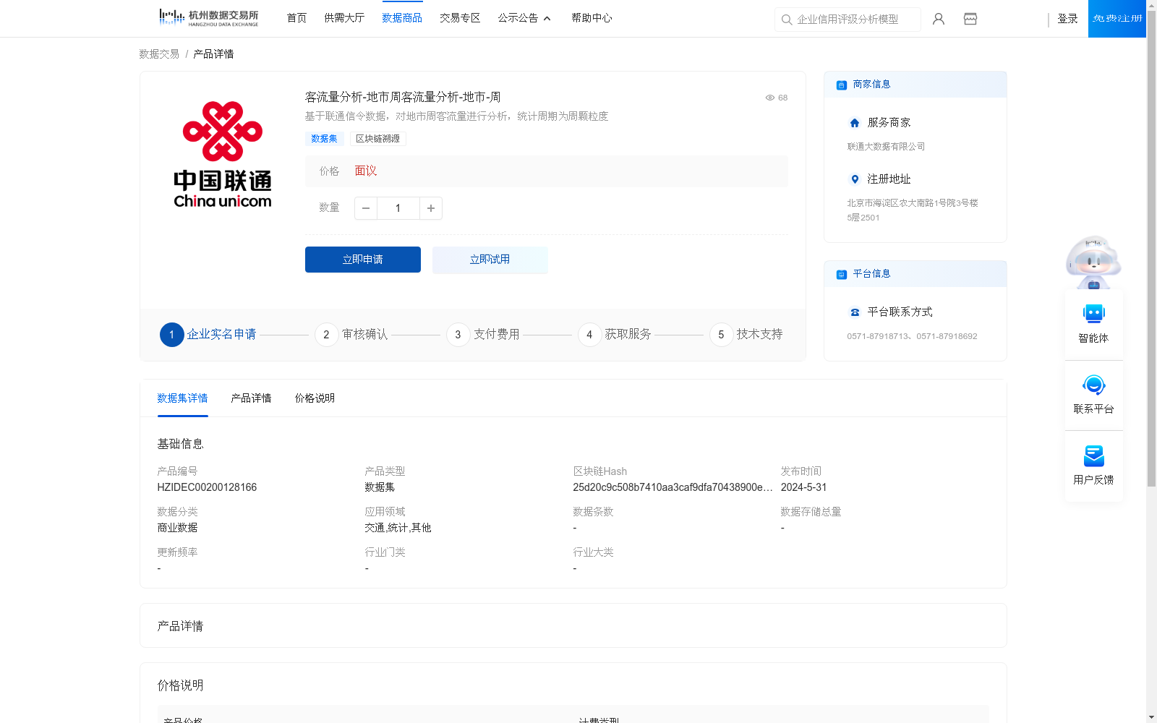The height and width of the screenshot is (723, 1157).
Task: Open 帮助中心 navigation item
Action: [x=592, y=18]
